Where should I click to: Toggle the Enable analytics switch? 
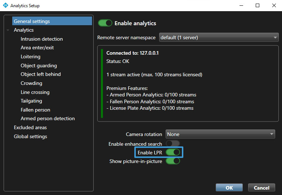pos(105,23)
